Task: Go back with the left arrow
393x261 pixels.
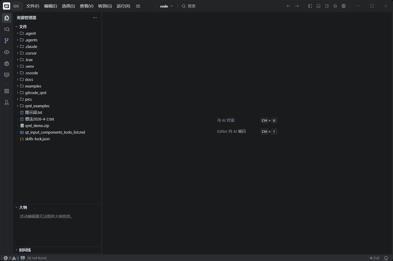Action: [x=289, y=6]
